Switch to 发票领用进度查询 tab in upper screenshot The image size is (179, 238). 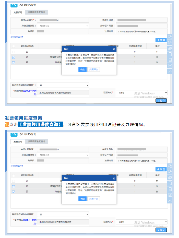[36, 12]
